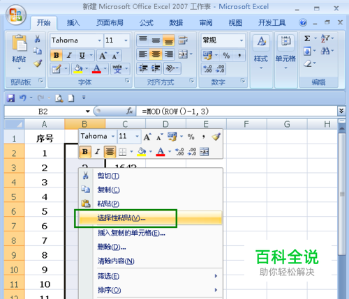Expand the 筛选 submenu arrow
The height and width of the screenshot is (299, 349).
click(216, 276)
